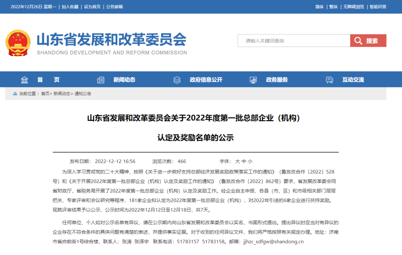The height and width of the screenshot is (255, 402).
Task: Click the megaphone icon beside 政务服务
Action: coord(253,80)
